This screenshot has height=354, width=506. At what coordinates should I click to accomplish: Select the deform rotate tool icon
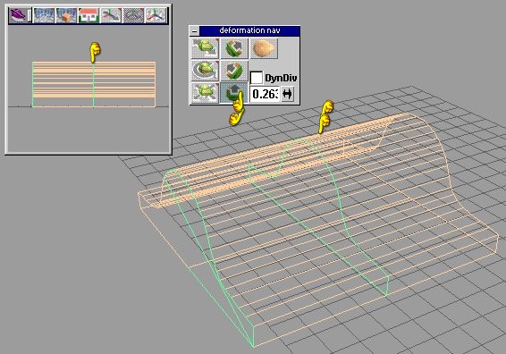[x=205, y=71]
